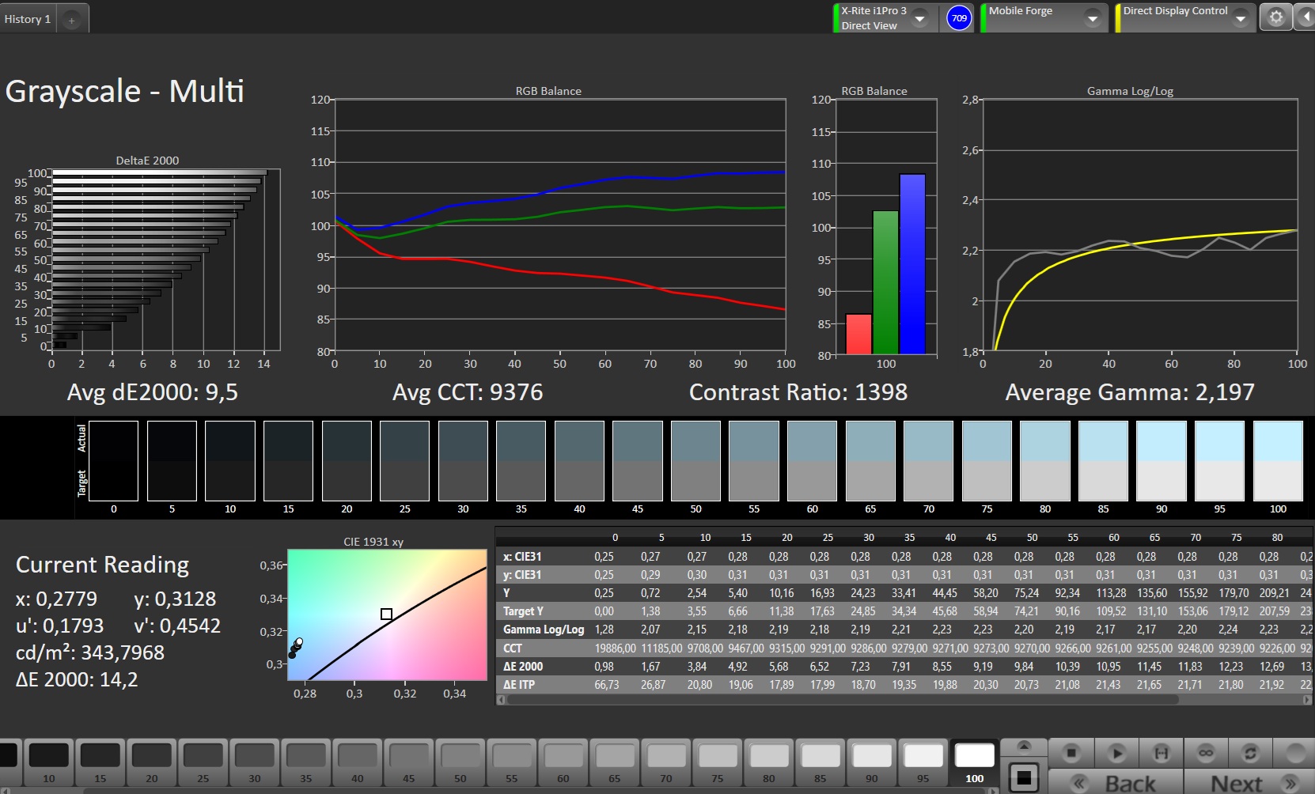Click the ΔE 2000 row label in table
The image size is (1315, 794).
coord(523,666)
